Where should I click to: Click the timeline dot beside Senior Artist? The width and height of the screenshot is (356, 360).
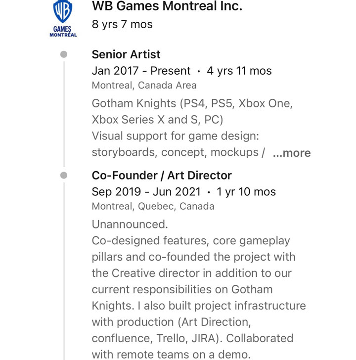[64, 54]
